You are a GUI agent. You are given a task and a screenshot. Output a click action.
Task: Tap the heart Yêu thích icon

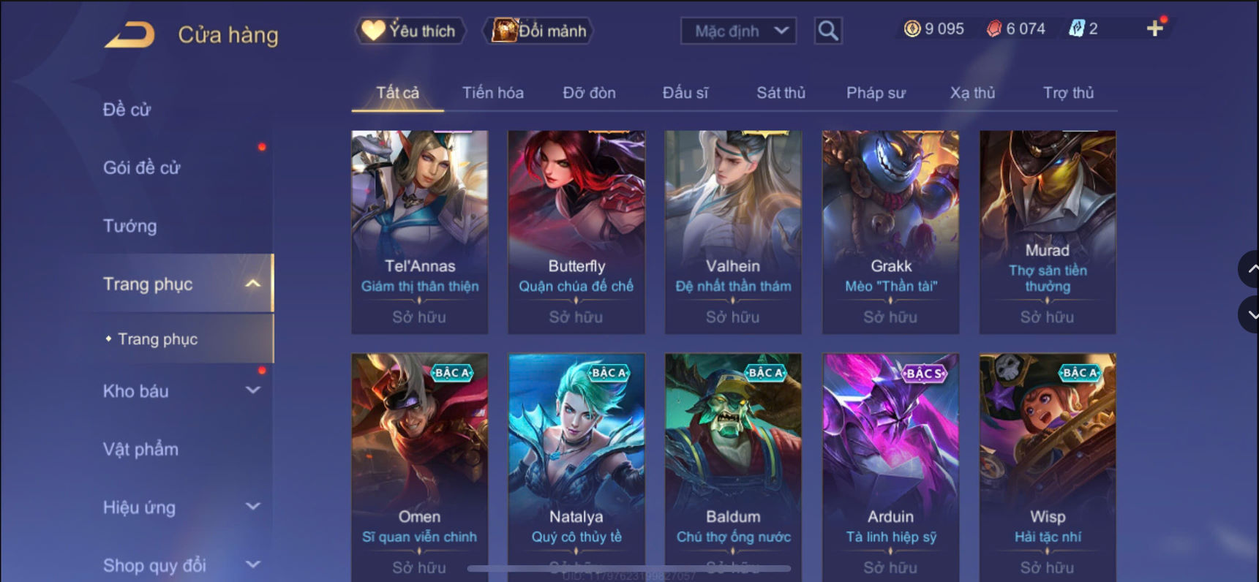373,31
